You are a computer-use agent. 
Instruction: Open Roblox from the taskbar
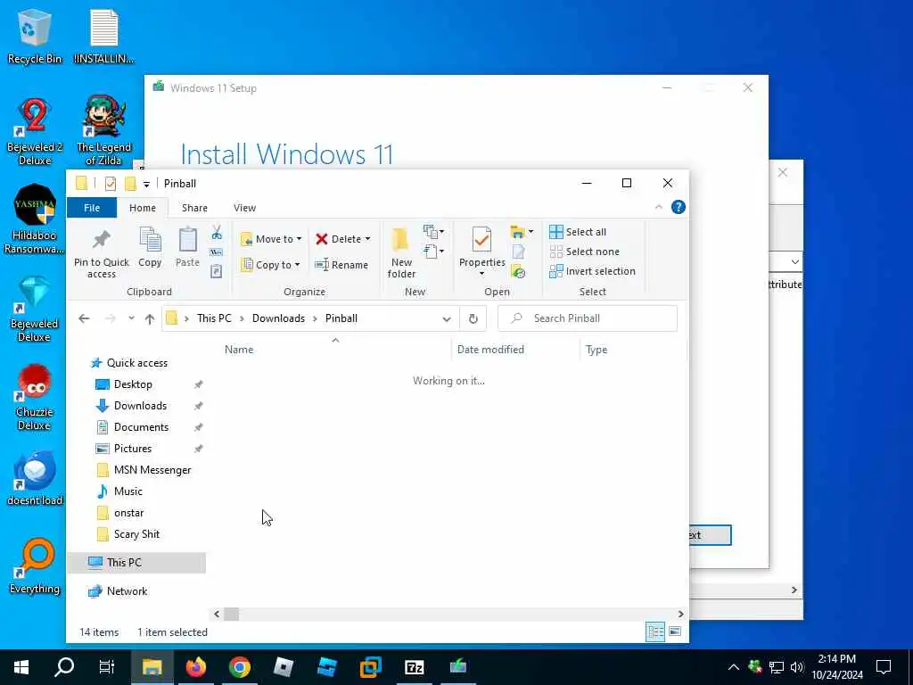pos(283,667)
